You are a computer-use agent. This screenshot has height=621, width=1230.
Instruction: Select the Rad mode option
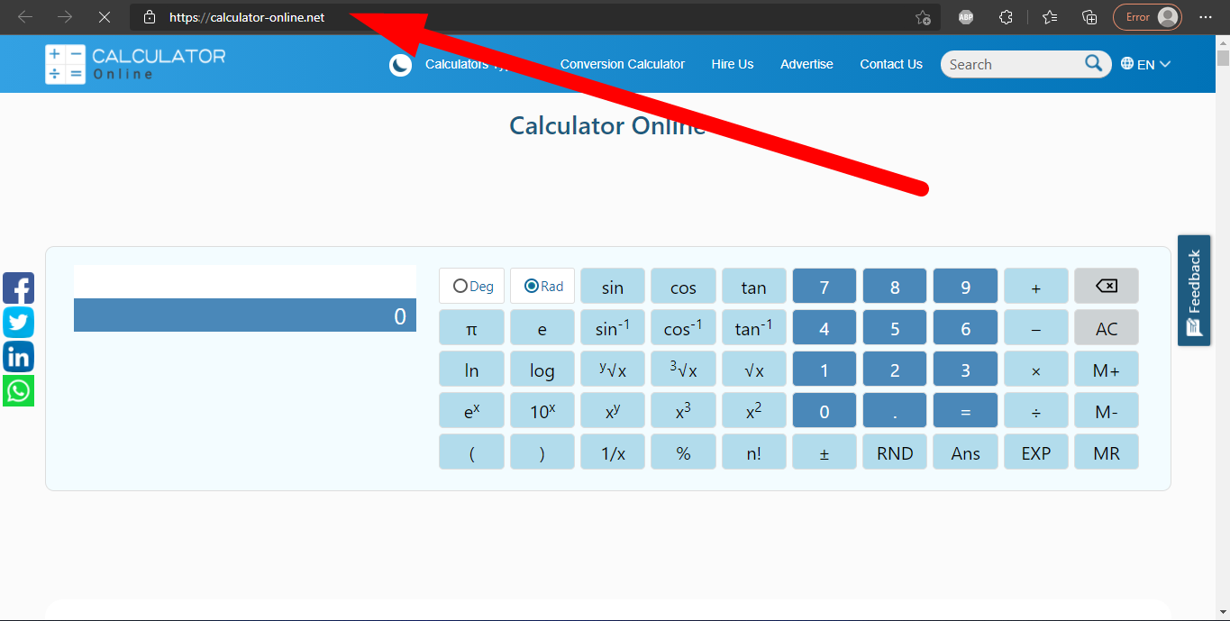click(x=542, y=286)
